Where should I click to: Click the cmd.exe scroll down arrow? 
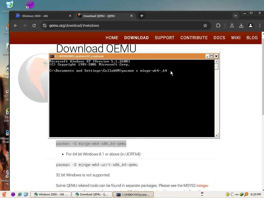(217, 135)
